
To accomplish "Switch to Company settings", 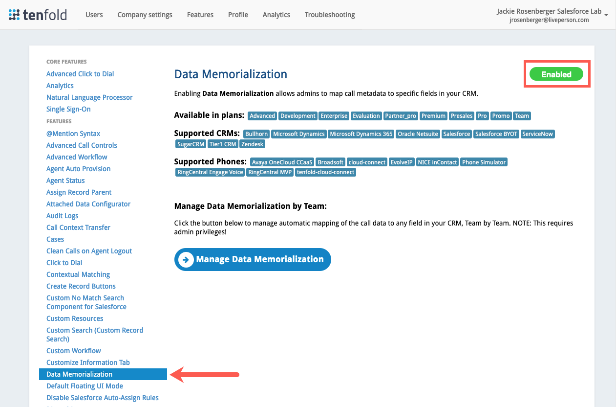I will 145,15.
